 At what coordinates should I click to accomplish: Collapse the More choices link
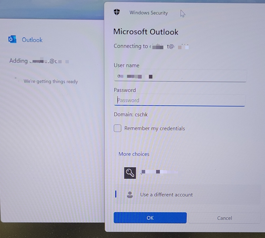tap(134, 154)
